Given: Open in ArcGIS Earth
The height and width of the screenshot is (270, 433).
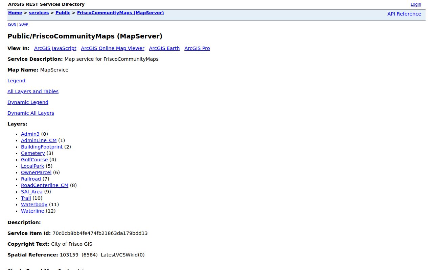Looking at the screenshot, I should (164, 48).
